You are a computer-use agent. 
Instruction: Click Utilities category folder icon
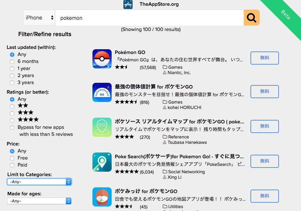[x=165, y=207]
